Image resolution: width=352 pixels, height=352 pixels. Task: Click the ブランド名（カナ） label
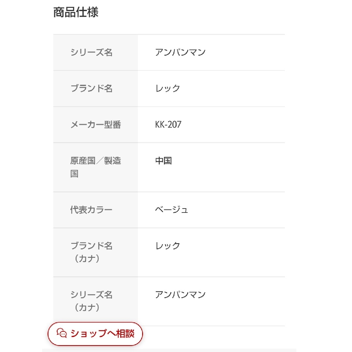click(x=91, y=252)
